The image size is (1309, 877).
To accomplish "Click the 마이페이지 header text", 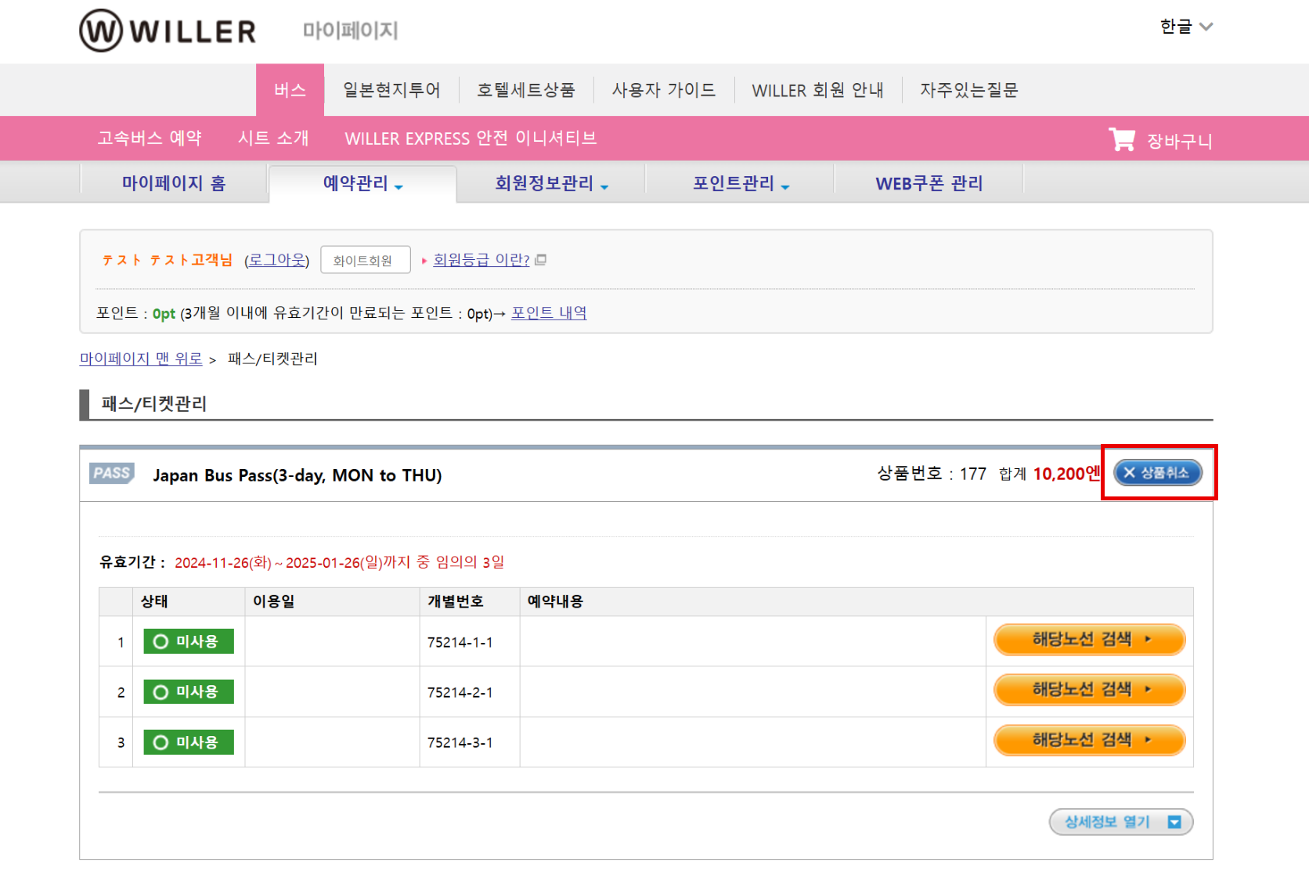I will [x=351, y=31].
